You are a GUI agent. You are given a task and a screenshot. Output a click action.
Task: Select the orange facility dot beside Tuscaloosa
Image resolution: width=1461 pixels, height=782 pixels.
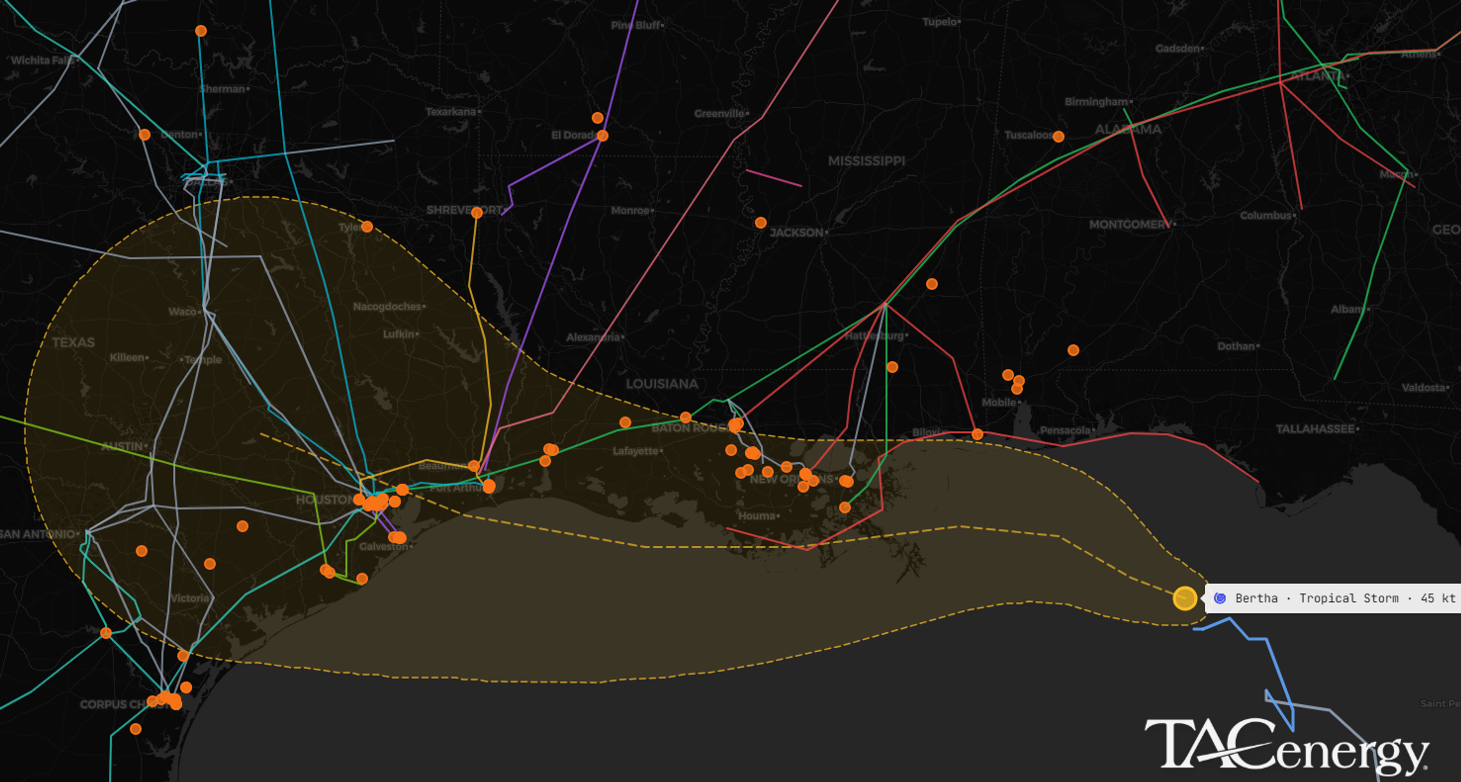pos(1058,136)
